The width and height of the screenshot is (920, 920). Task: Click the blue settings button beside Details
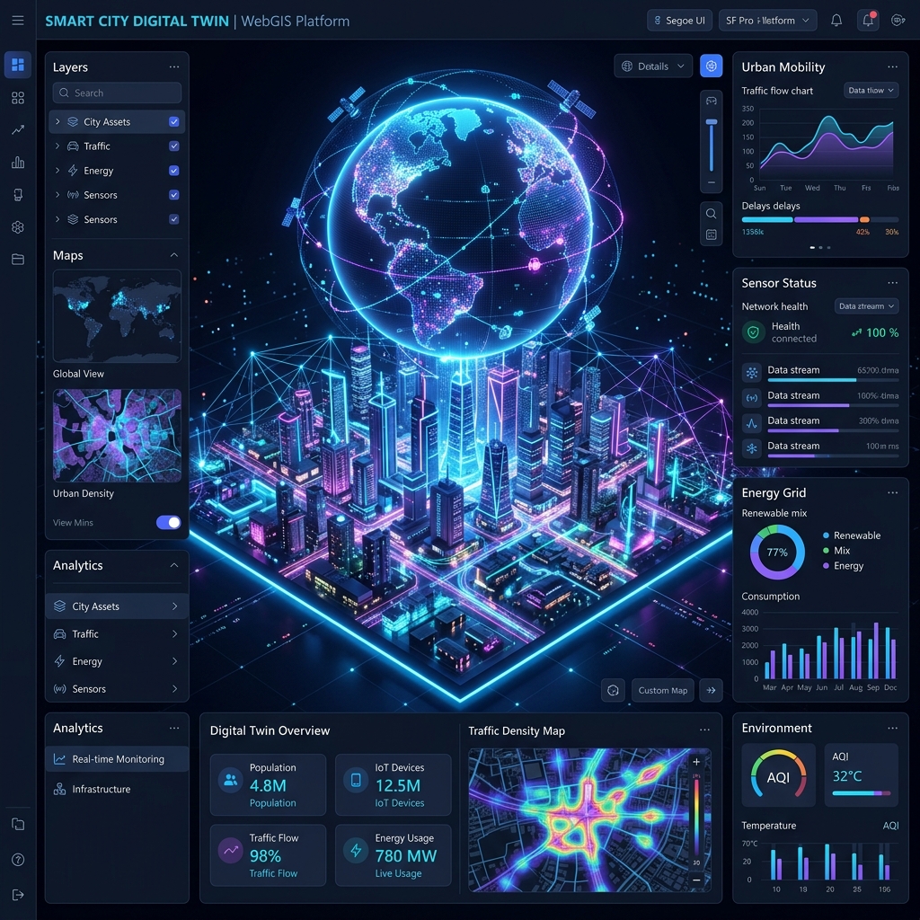[711, 66]
